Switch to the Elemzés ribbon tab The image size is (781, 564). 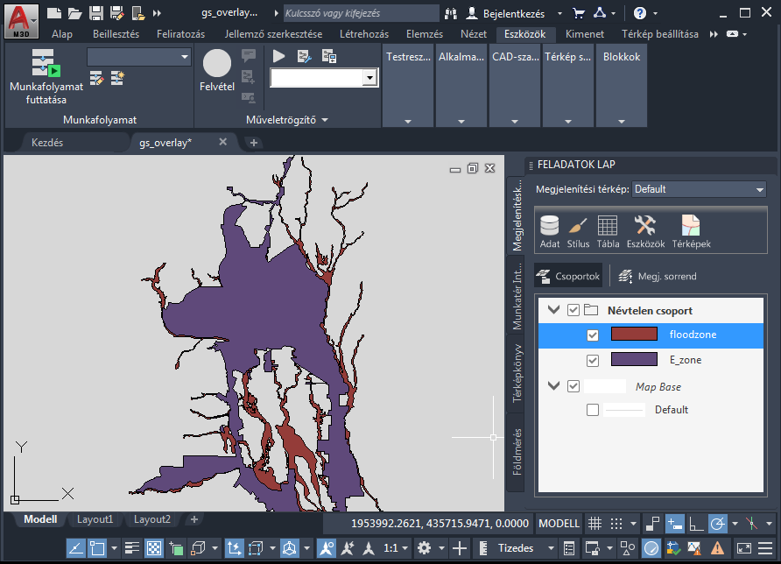point(424,34)
